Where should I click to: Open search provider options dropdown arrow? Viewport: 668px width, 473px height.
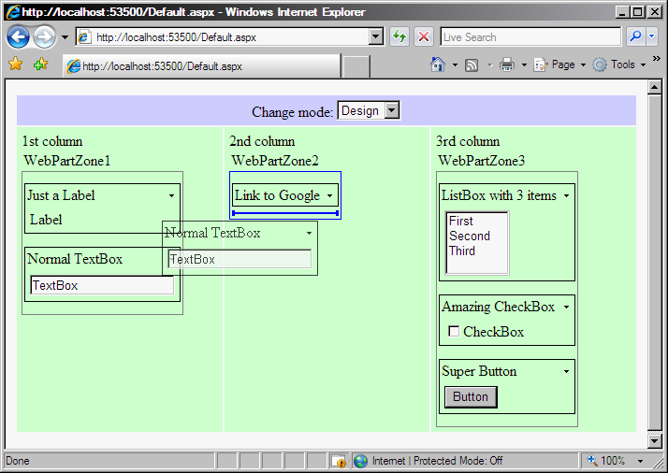pos(651,36)
